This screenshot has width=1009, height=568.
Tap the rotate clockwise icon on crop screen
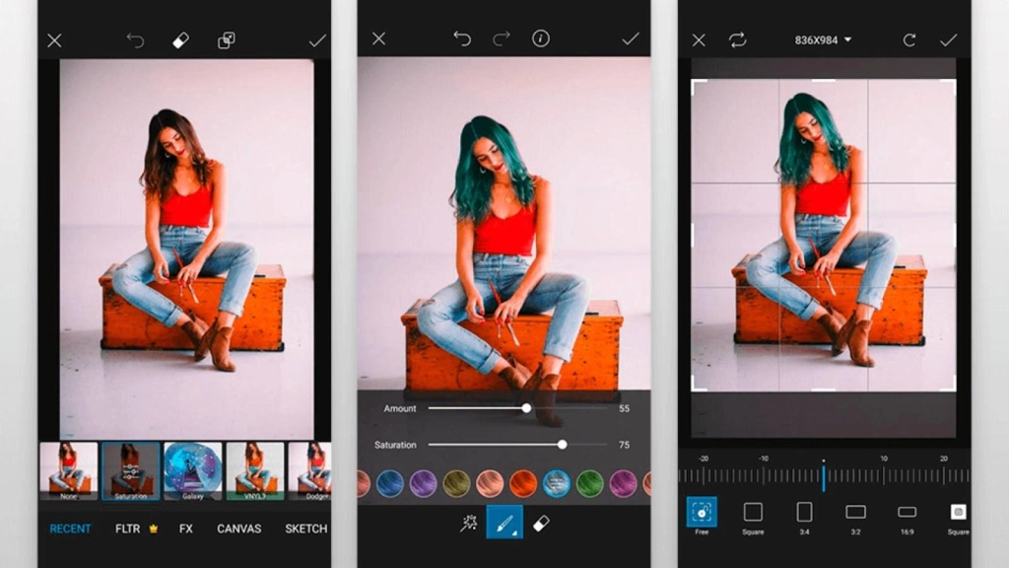pos(909,40)
